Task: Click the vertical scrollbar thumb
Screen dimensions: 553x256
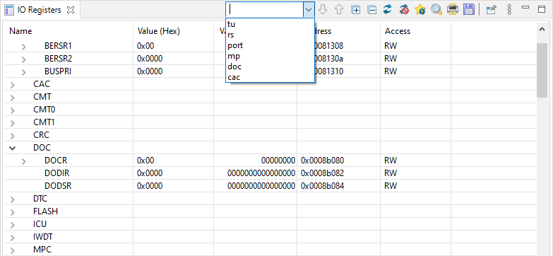Action: 542,70
